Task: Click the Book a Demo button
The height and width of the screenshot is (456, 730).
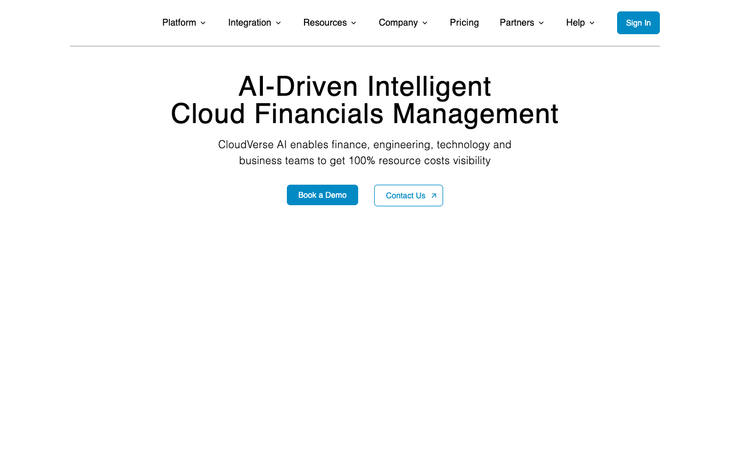Action: [322, 195]
